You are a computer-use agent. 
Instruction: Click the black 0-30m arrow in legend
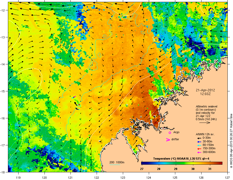[x=199, y=138]
